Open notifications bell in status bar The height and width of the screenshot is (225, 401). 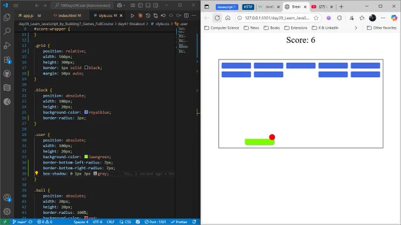pos(195,221)
